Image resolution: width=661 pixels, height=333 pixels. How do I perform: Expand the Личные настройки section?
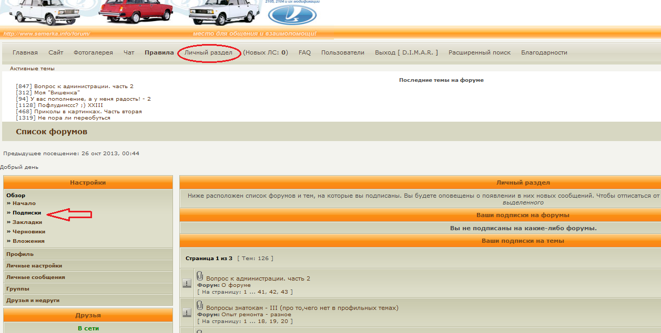coord(34,266)
